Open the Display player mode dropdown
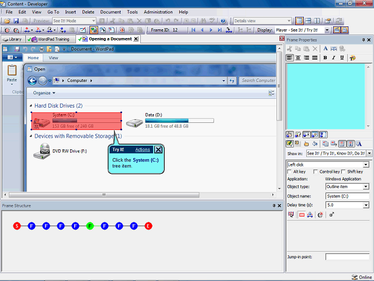 coord(327,30)
